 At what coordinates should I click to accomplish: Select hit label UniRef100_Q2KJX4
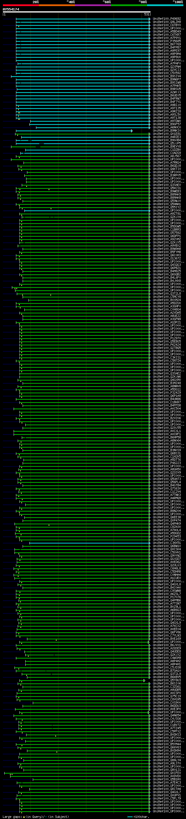click(x=167, y=217)
